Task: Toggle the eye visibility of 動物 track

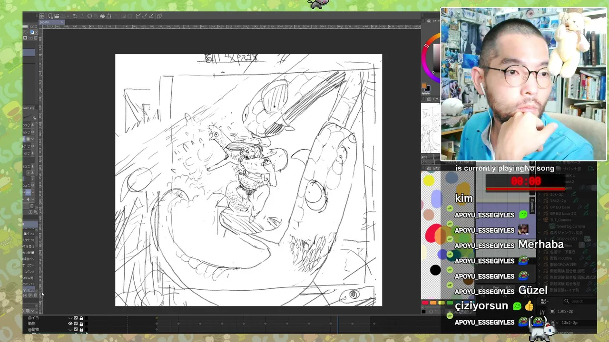Action: [70, 323]
